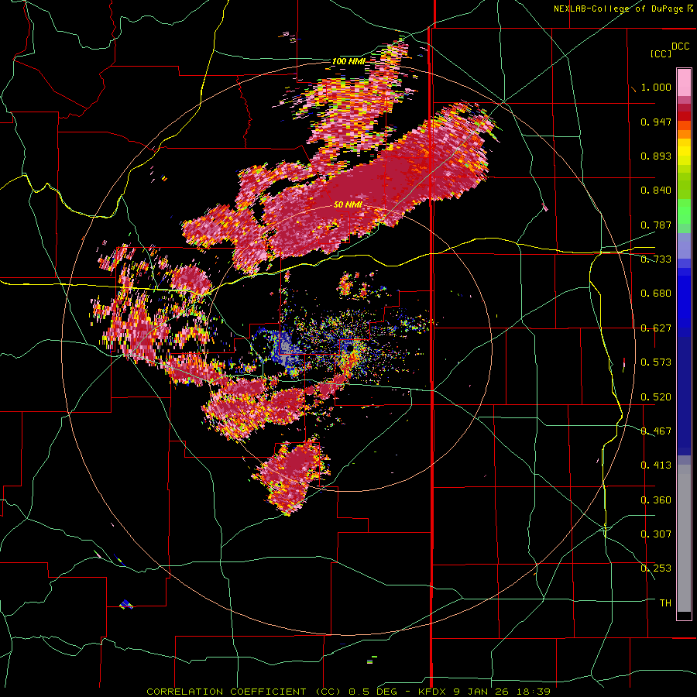Image resolution: width=697 pixels, height=697 pixels.
Task: Click the Correlation Coefficient KFDX caption
Action: tap(348, 692)
